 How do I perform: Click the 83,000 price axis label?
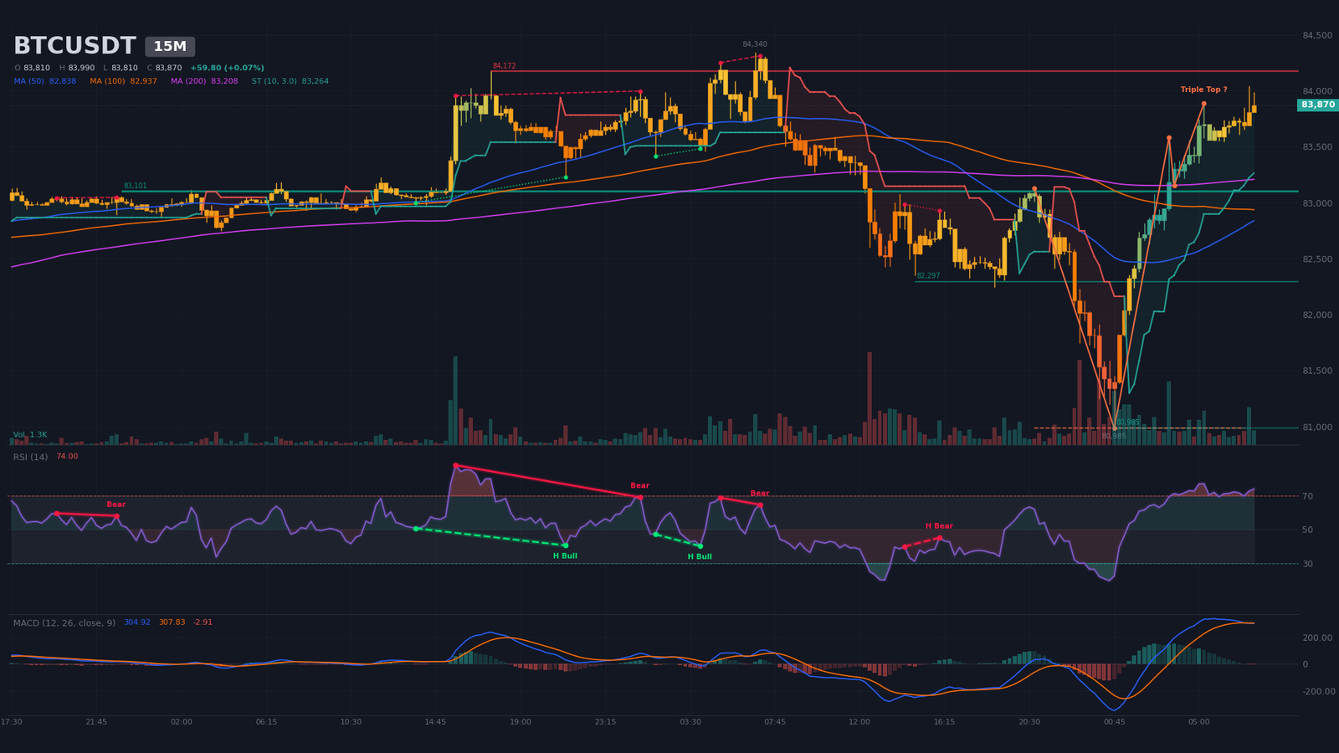(1317, 203)
